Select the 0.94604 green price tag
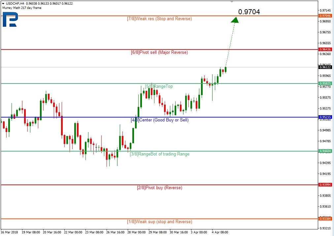This screenshot has width=334, height=236. pyautogui.click(x=325, y=151)
